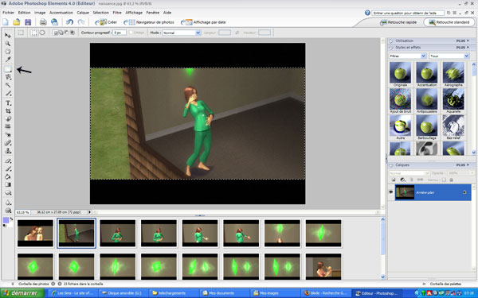Select the Sponge tool
This screenshot has height=298, width=478.
(8, 211)
